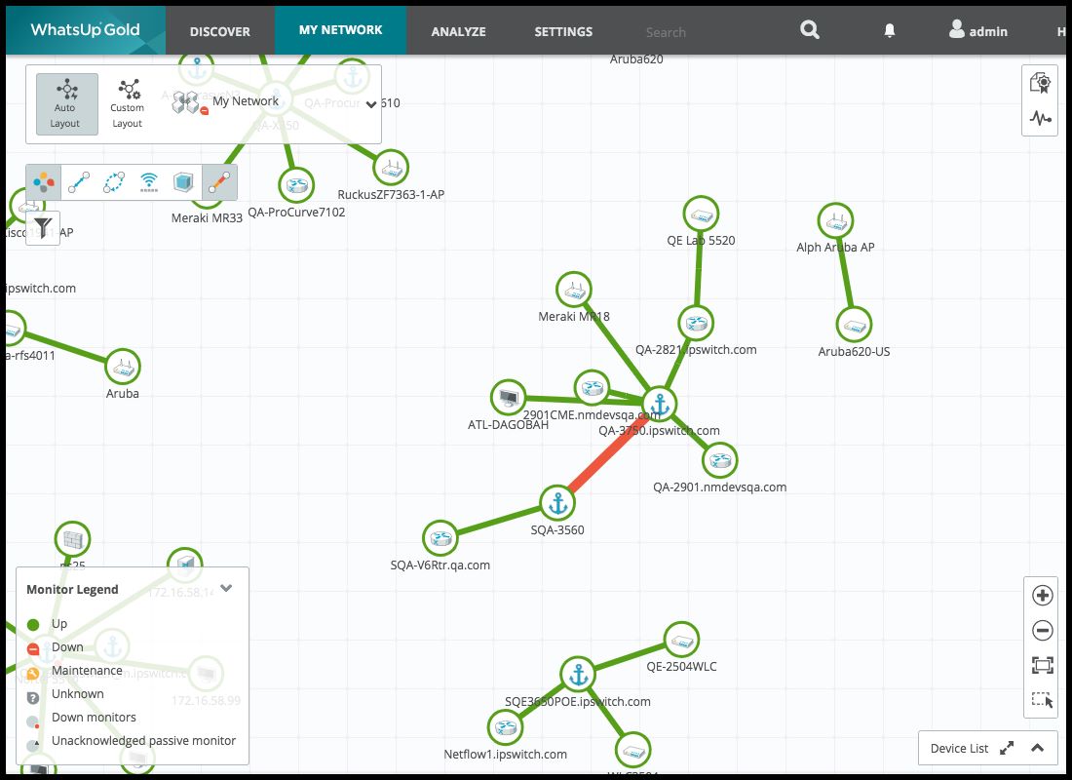The image size is (1072, 780).
Task: Open the search magnifier in the top bar
Action: point(809,30)
